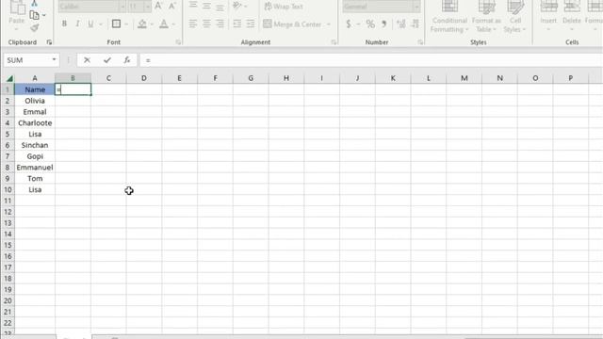The width and height of the screenshot is (603, 339).
Task: Open the Fill Color dropdown arrow
Action: click(x=152, y=24)
